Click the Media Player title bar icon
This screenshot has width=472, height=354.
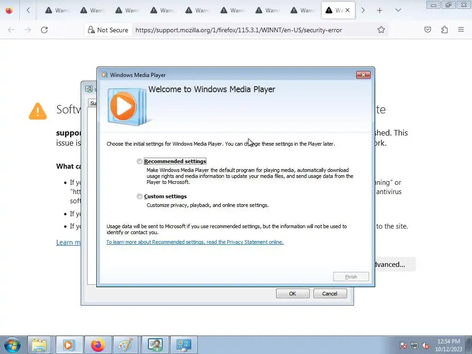104,75
